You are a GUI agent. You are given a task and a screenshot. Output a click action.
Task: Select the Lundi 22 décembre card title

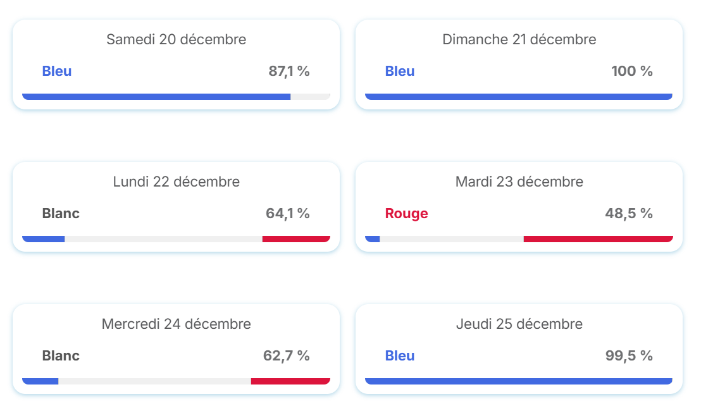pos(176,182)
